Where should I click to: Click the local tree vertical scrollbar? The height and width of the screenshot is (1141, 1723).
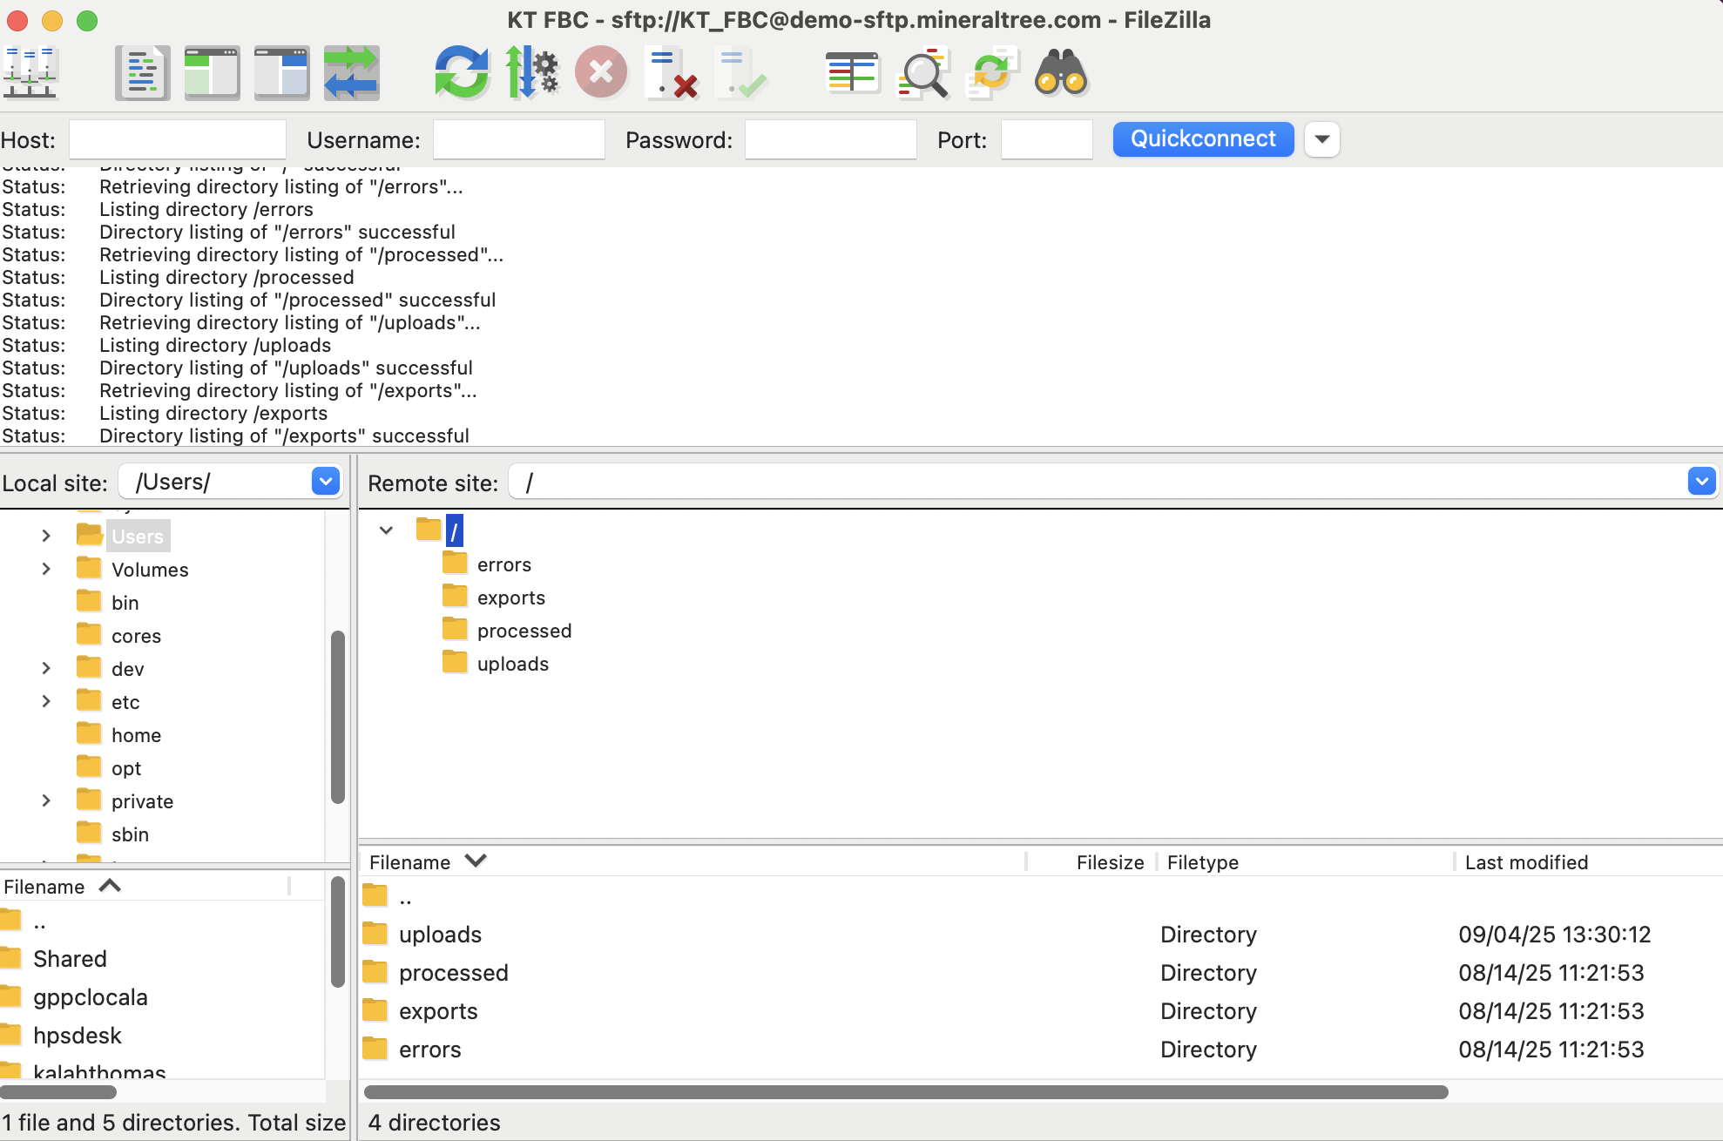click(x=338, y=718)
